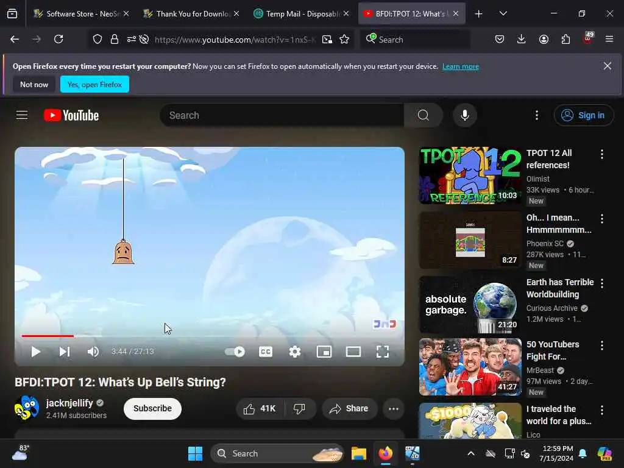
Task: Click the YouTube URL address bar
Action: (235, 40)
